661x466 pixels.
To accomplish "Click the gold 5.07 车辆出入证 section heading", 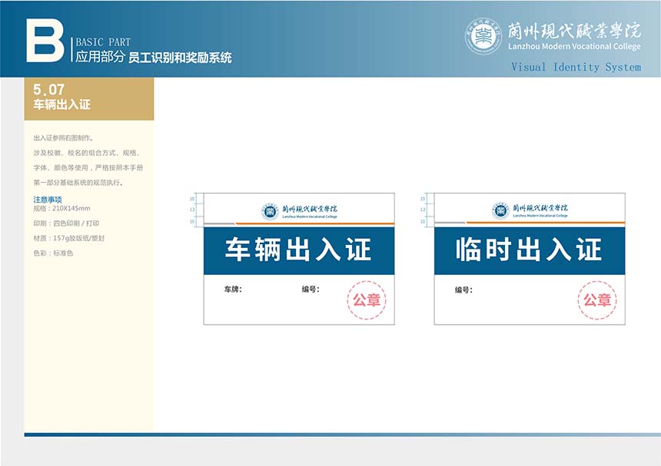I will tap(88, 98).
